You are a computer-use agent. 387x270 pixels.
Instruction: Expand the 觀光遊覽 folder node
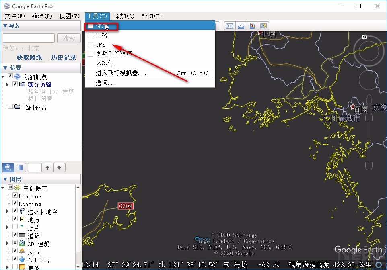tap(7, 84)
